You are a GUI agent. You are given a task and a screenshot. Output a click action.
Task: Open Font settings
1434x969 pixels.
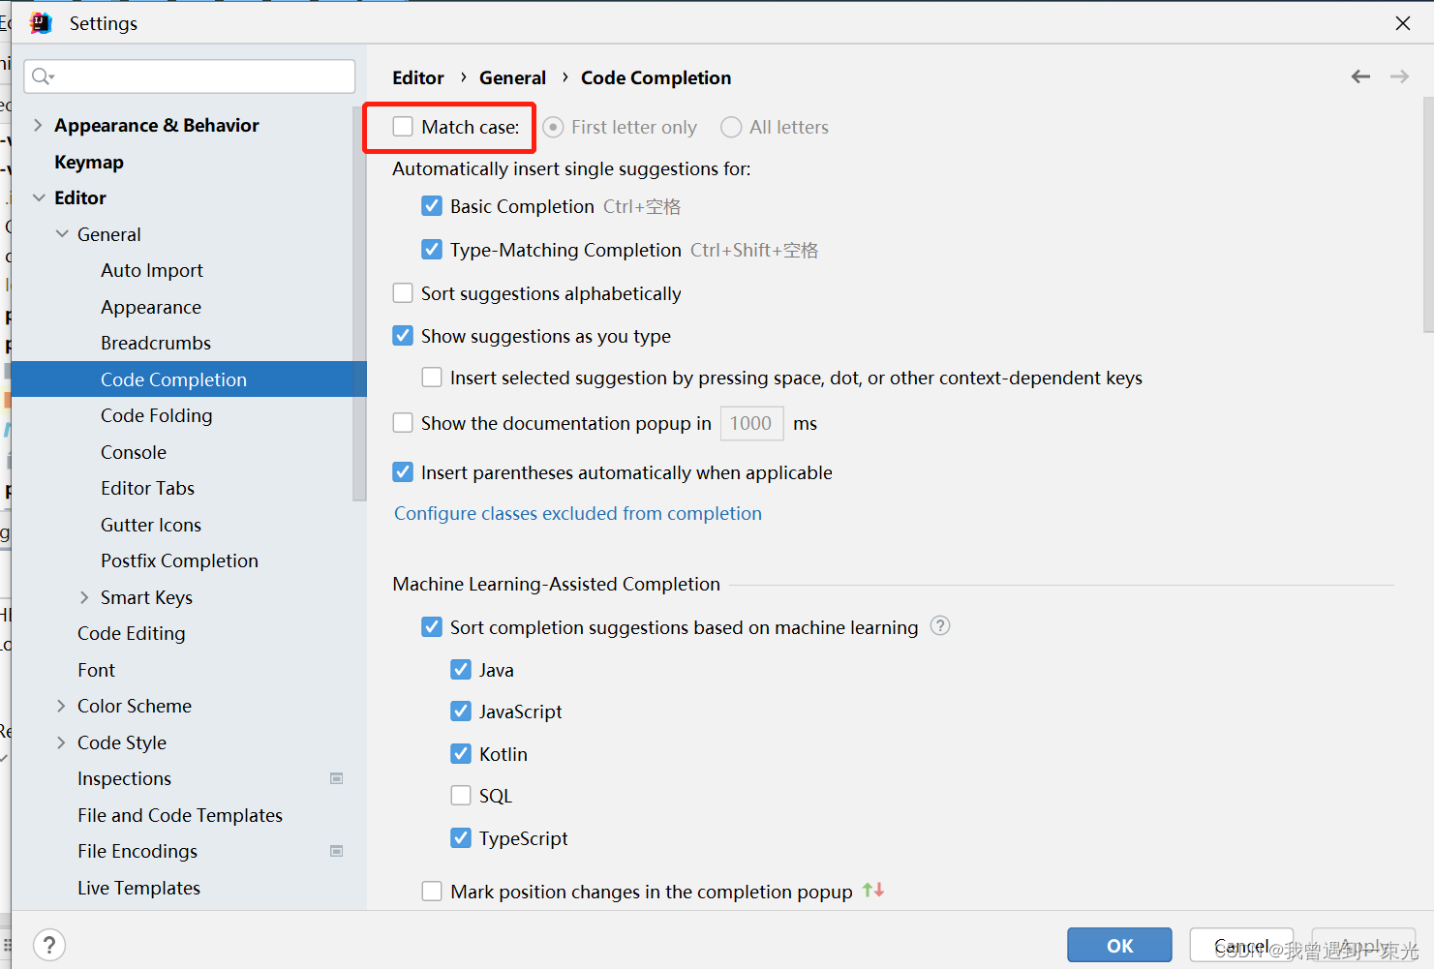pyautogui.click(x=96, y=670)
